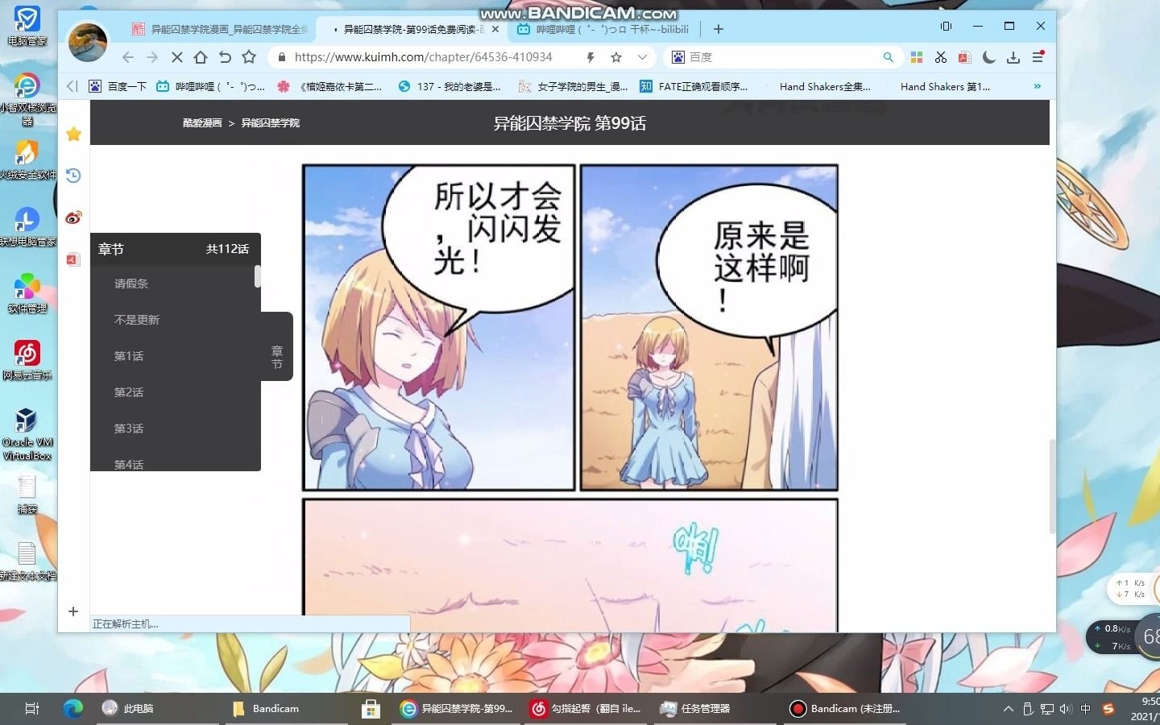The image size is (1160, 725).
Task: Click the star icon inside address bar
Action: pyautogui.click(x=616, y=57)
